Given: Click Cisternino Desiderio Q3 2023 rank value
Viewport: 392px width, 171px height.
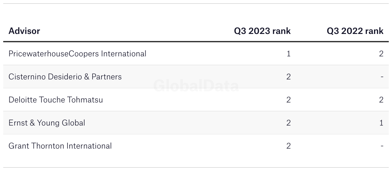Looking at the screenshot, I should [x=289, y=77].
